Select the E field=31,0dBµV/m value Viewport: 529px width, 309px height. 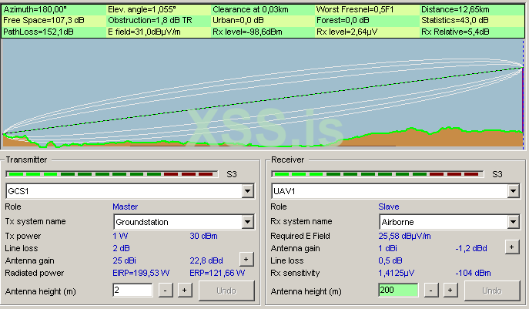144,32
